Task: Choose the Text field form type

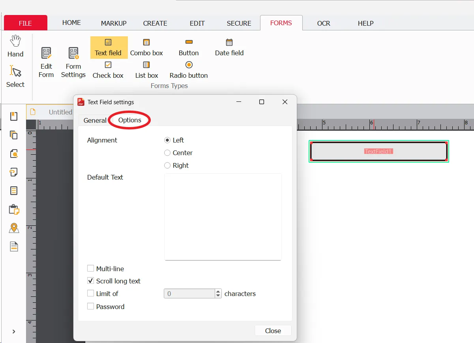Action: click(x=108, y=47)
